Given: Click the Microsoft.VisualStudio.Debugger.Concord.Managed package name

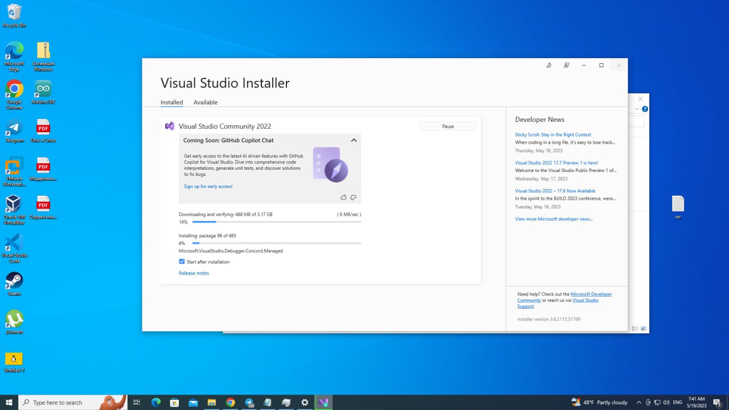Looking at the screenshot, I should (x=231, y=251).
